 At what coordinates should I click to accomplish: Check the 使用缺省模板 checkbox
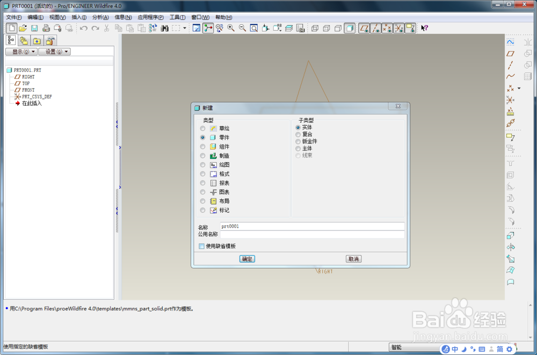[201, 247]
